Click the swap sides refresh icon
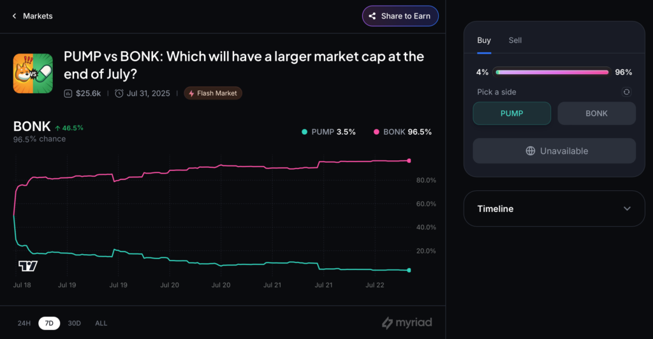This screenshot has height=339, width=653. click(x=626, y=92)
